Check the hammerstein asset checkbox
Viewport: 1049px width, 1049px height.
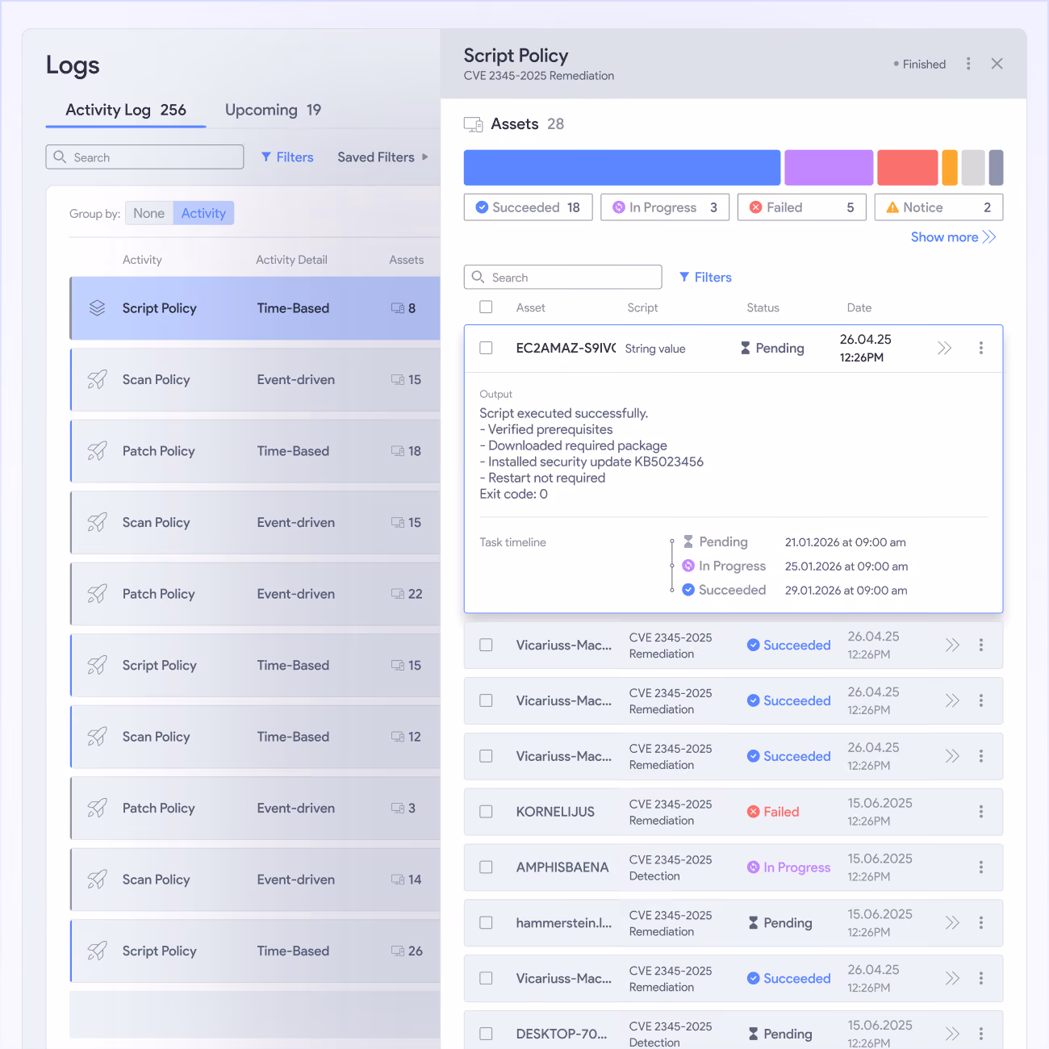pyautogui.click(x=486, y=922)
